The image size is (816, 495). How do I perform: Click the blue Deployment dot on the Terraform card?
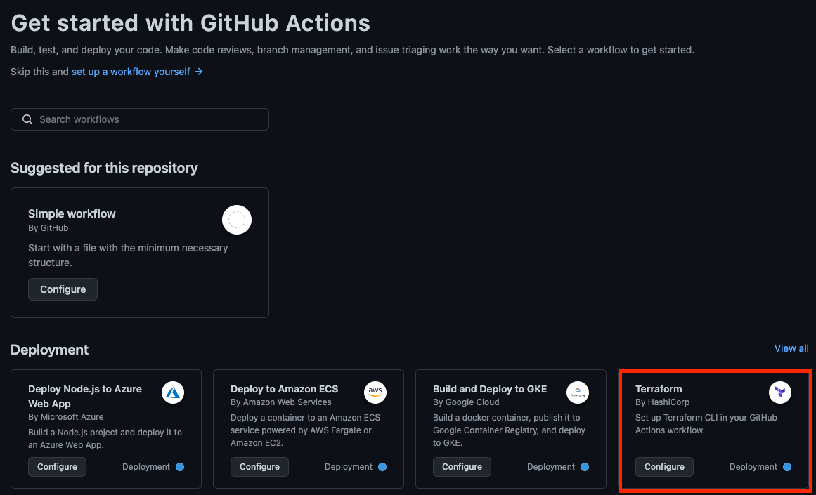pyautogui.click(x=786, y=466)
